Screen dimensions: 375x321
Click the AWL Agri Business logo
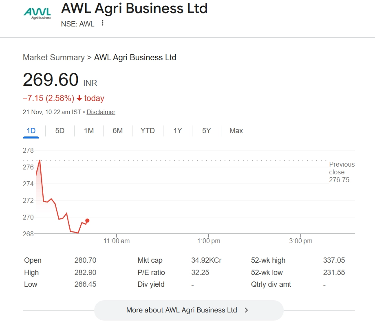[37, 13]
